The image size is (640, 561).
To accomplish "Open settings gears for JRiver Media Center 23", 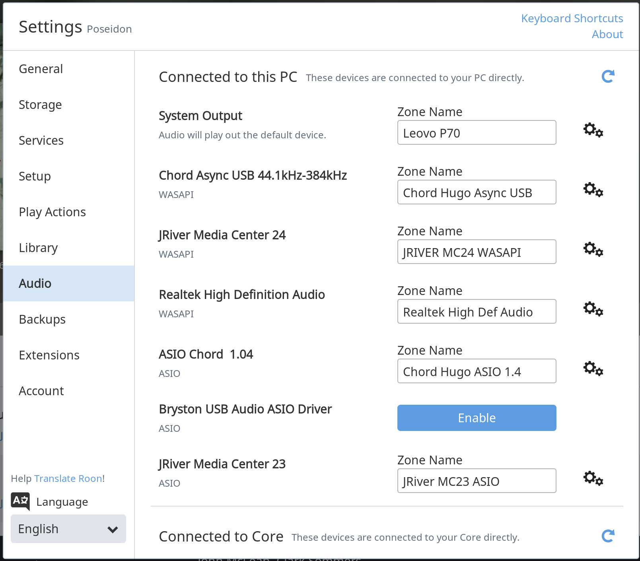I will [593, 478].
